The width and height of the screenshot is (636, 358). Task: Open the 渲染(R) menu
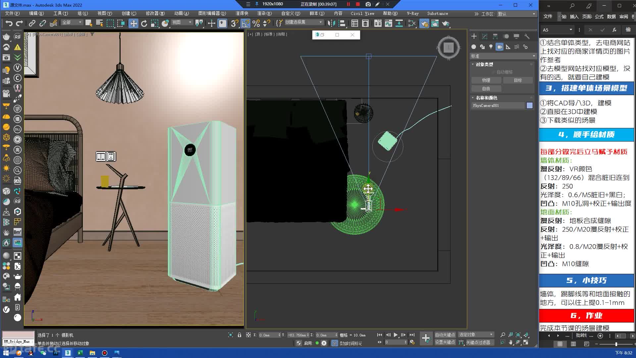(x=264, y=14)
